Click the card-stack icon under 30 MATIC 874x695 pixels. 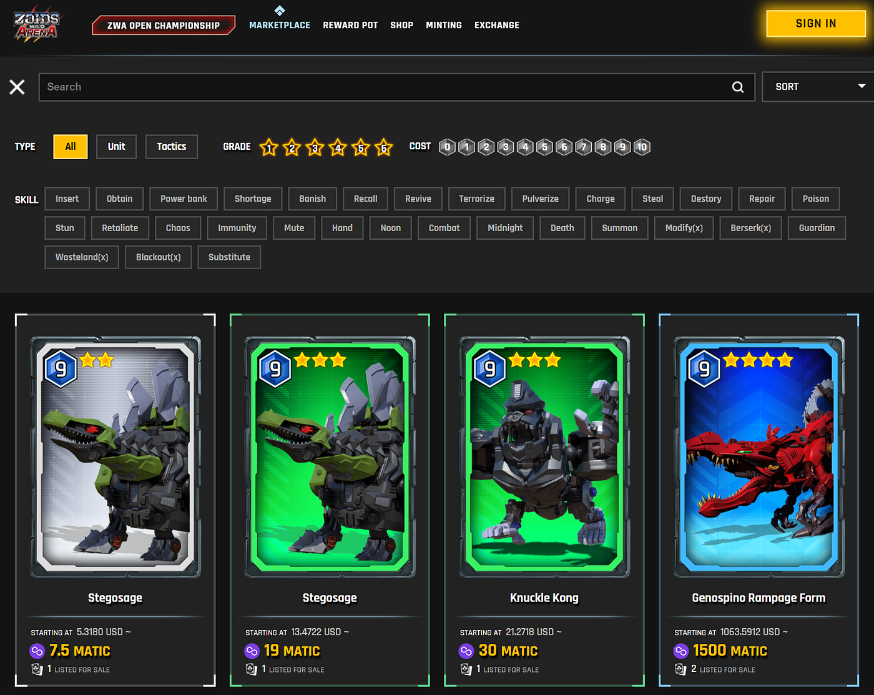pos(466,669)
